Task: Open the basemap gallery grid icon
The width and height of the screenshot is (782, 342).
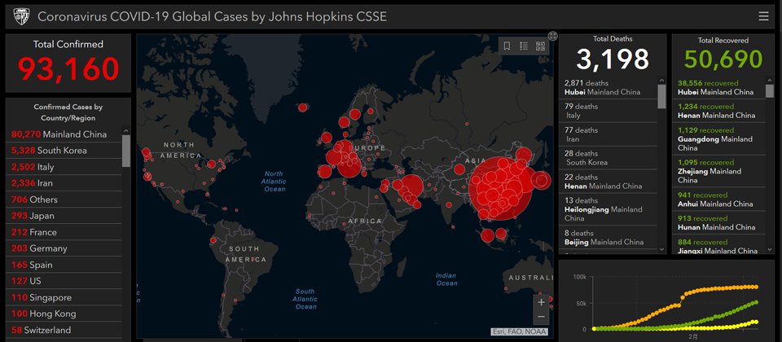Action: 540,46
